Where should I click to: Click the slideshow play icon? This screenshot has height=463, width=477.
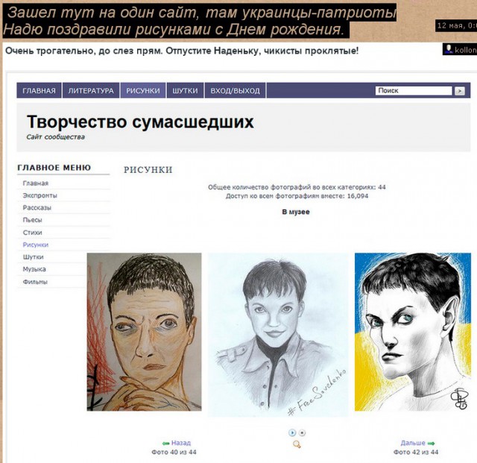(x=292, y=432)
